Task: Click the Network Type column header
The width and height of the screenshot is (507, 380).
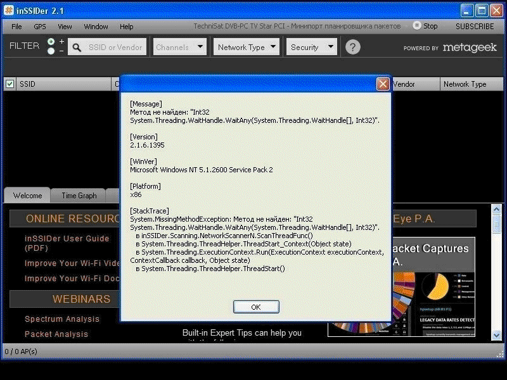Action: [x=472, y=84]
